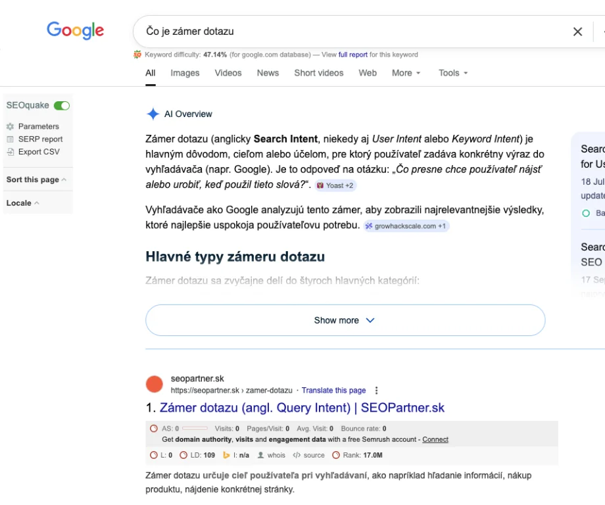This screenshot has width=605, height=505.
Task: Click the Export CSV icon
Action: (10, 152)
